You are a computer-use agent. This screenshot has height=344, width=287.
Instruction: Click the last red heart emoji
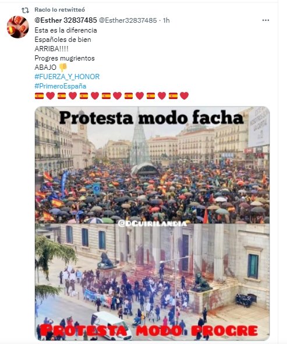184,96
